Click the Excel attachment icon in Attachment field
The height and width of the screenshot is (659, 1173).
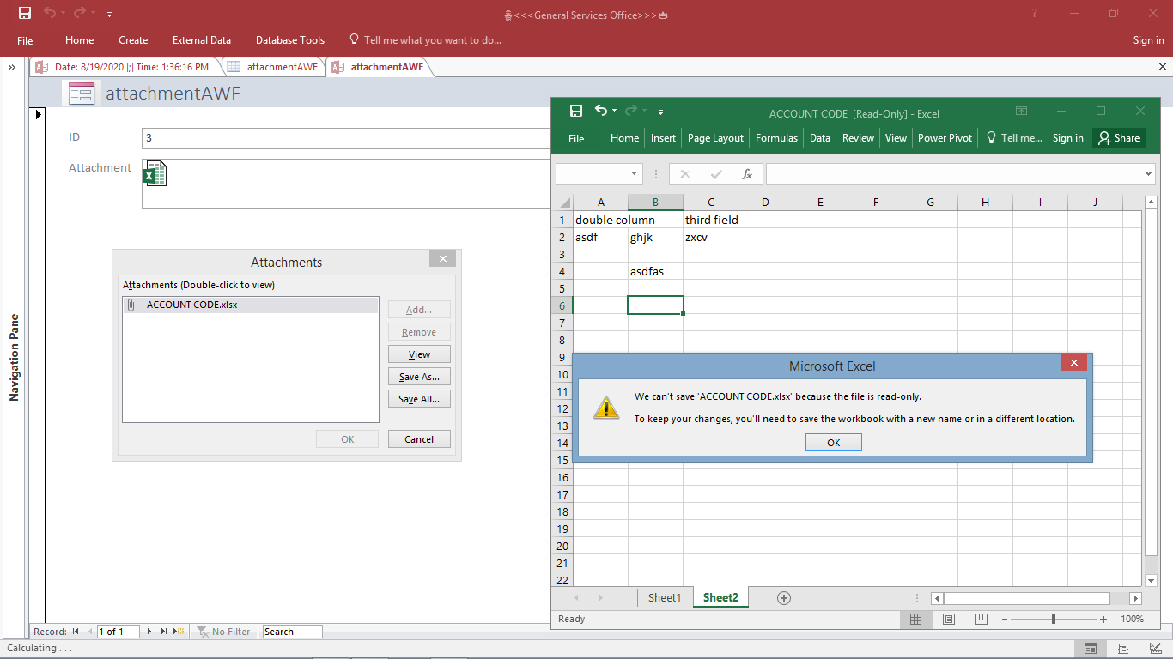pos(155,173)
